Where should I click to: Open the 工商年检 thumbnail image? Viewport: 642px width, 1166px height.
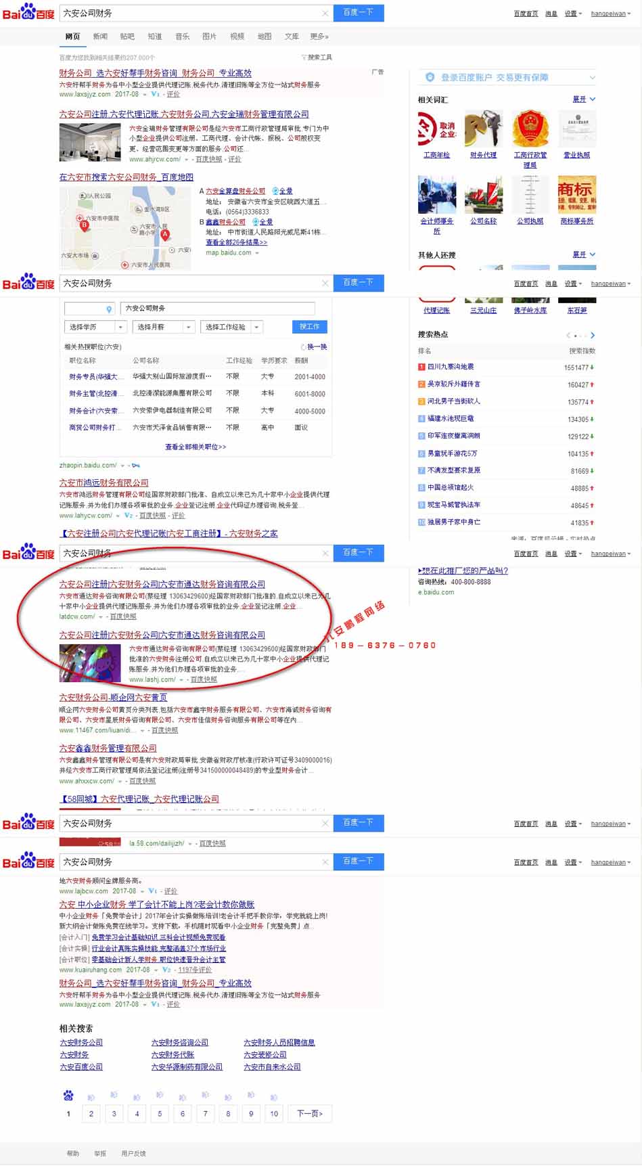pyautogui.click(x=436, y=129)
